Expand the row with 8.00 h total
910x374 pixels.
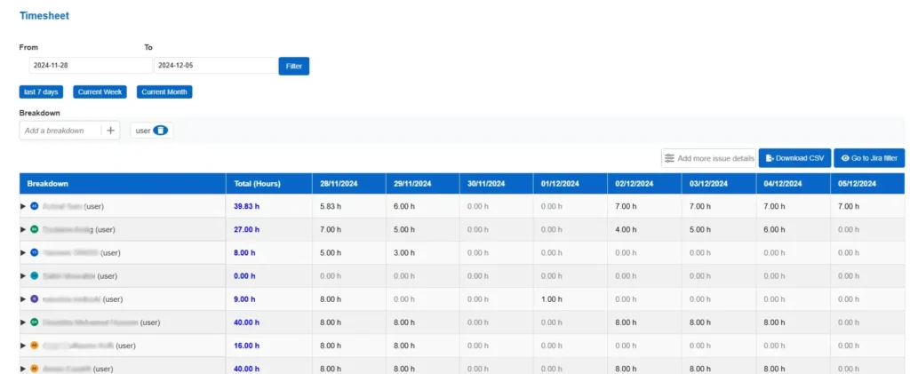point(23,253)
